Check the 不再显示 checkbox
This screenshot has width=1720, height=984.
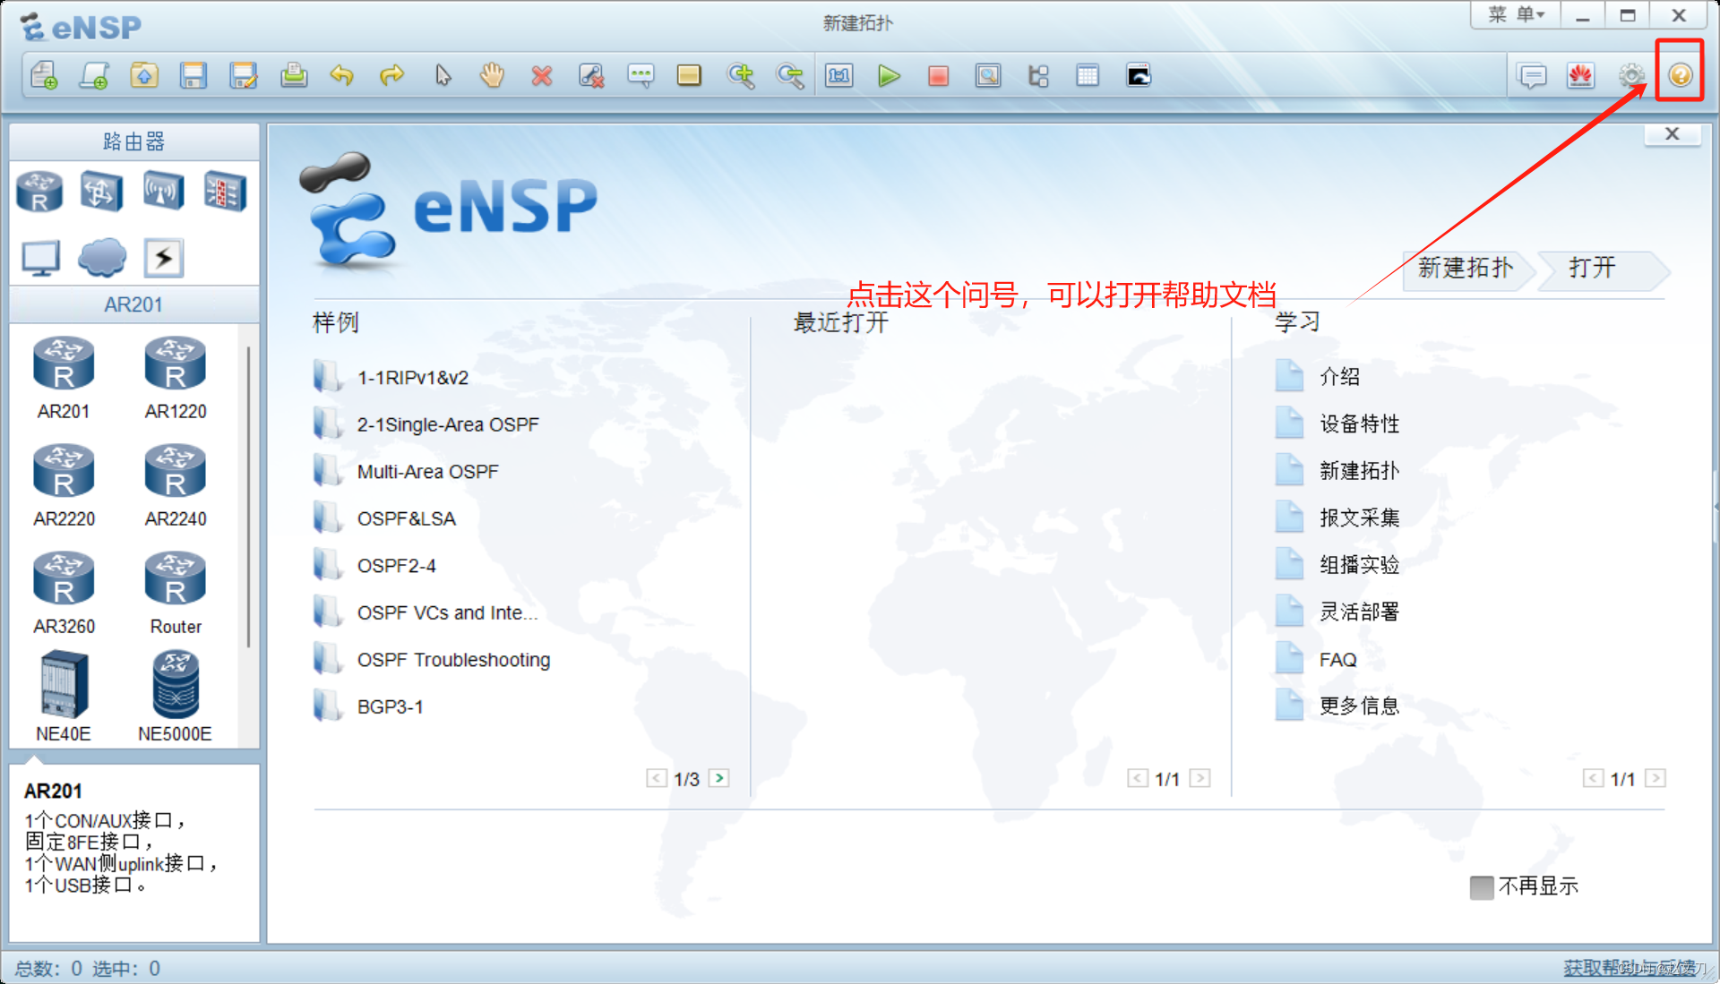point(1482,887)
